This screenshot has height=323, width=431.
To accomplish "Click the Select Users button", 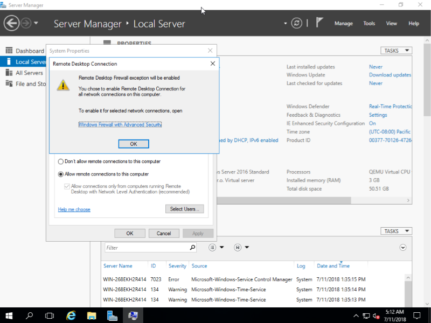I will pos(184,209).
